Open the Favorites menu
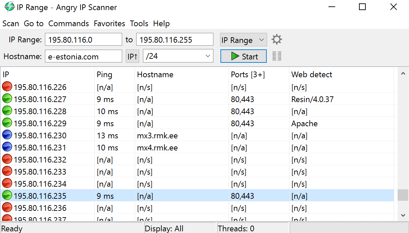 [109, 24]
